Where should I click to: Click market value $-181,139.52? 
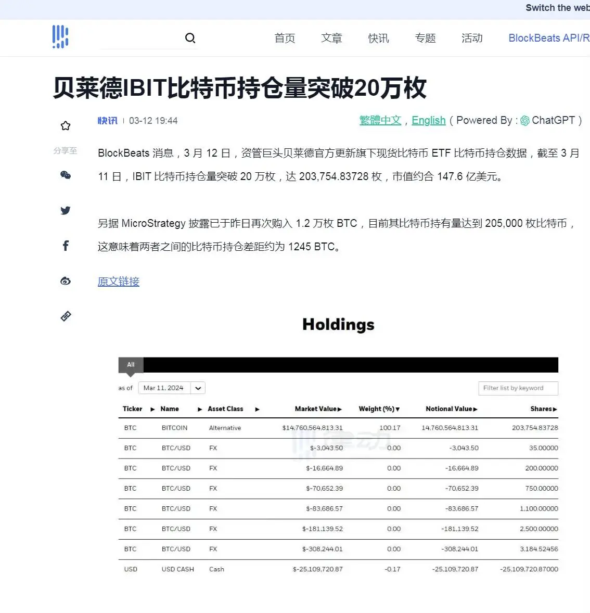pos(323,529)
